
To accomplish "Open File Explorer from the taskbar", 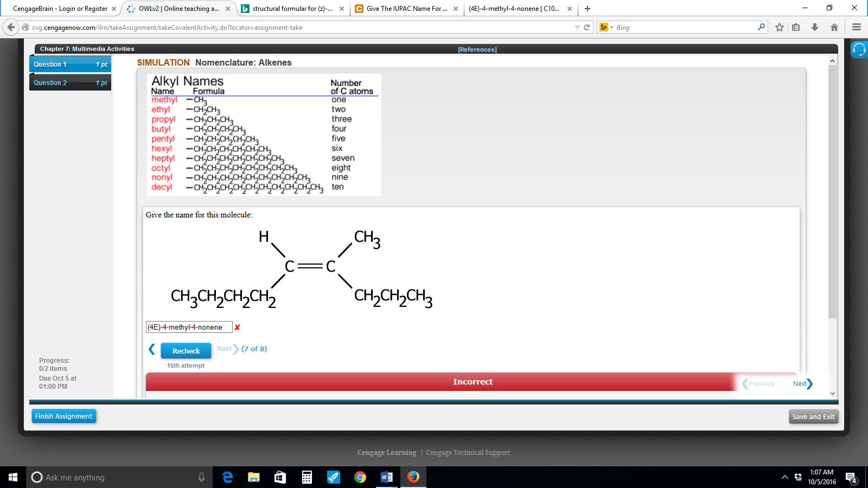I will click(253, 478).
